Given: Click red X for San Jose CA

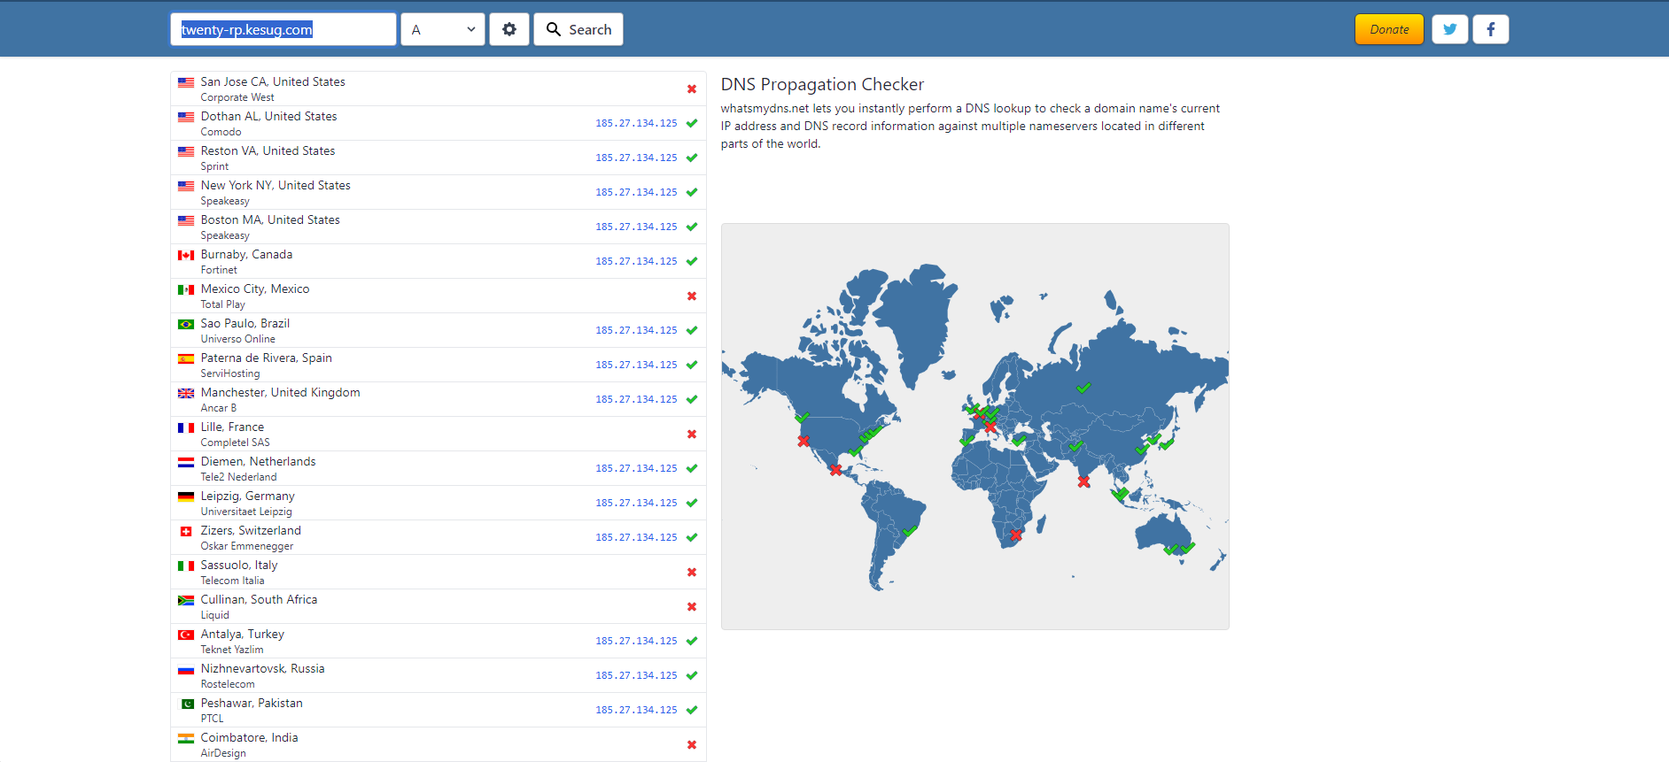Looking at the screenshot, I should point(692,89).
